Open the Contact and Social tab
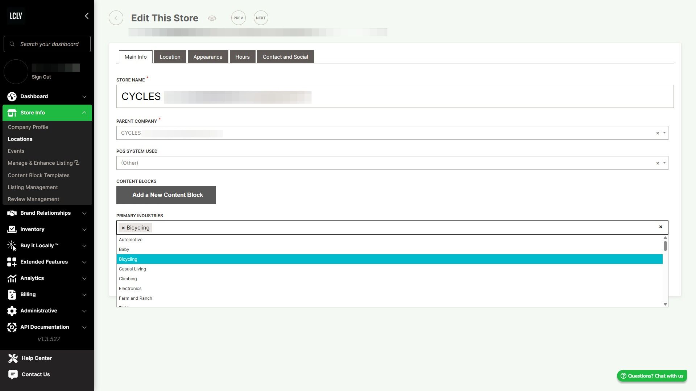 [x=285, y=57]
